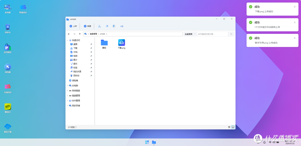Screen dimensions: 301x146
Task: Open the 全盘搜索 scope dropdown
Action: (190, 34)
